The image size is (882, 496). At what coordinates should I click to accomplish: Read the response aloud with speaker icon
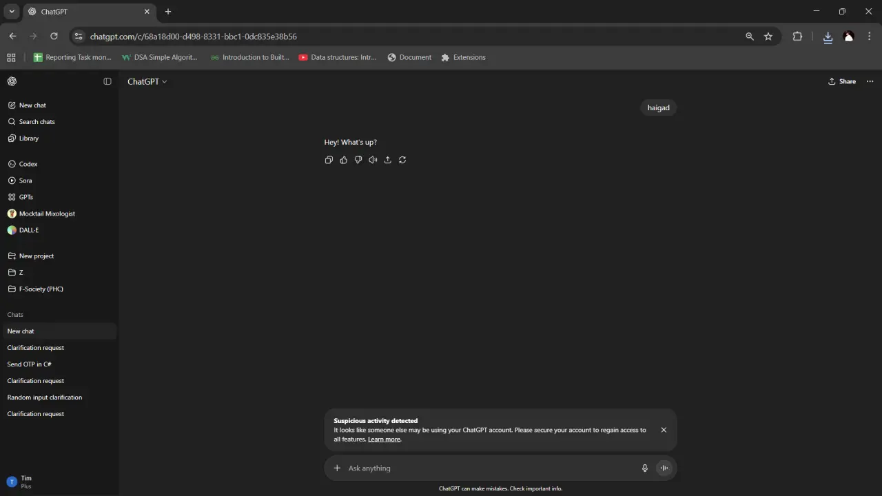click(x=373, y=160)
